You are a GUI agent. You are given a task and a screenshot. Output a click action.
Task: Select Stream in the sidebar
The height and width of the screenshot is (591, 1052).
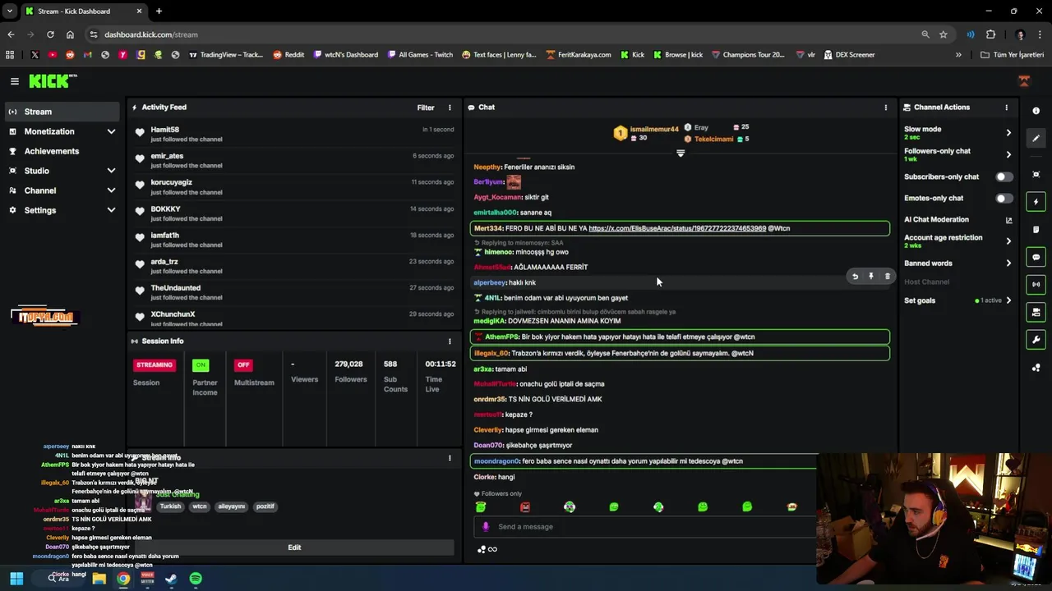(x=62, y=112)
